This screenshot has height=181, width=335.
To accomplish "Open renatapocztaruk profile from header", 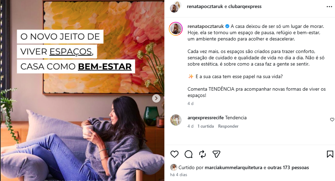I will pos(205,7).
